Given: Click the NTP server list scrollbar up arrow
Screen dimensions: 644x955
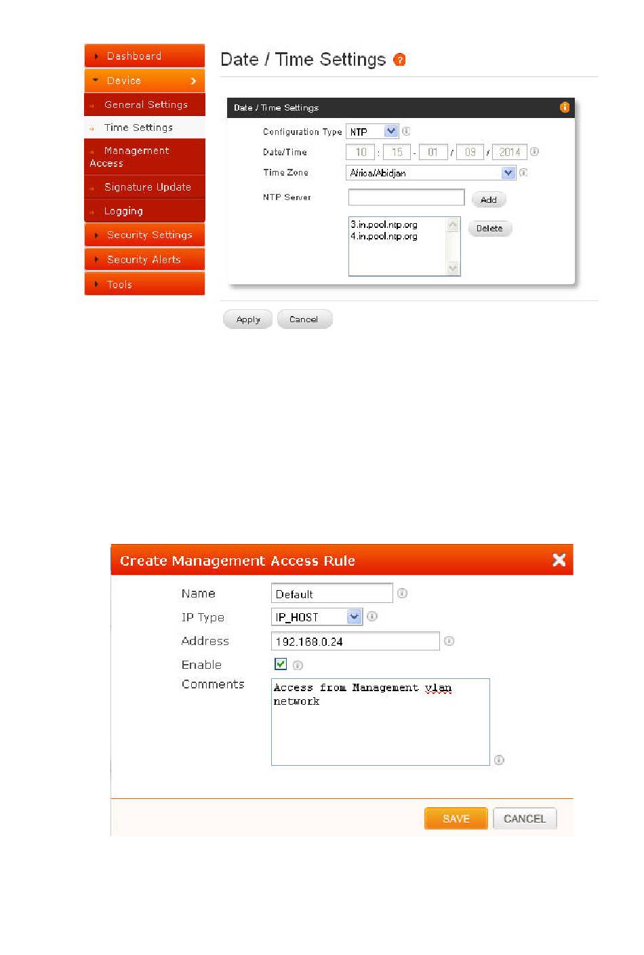Looking at the screenshot, I should (454, 224).
